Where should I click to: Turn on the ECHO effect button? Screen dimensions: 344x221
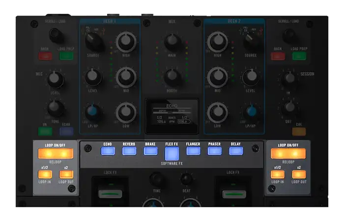108,151
